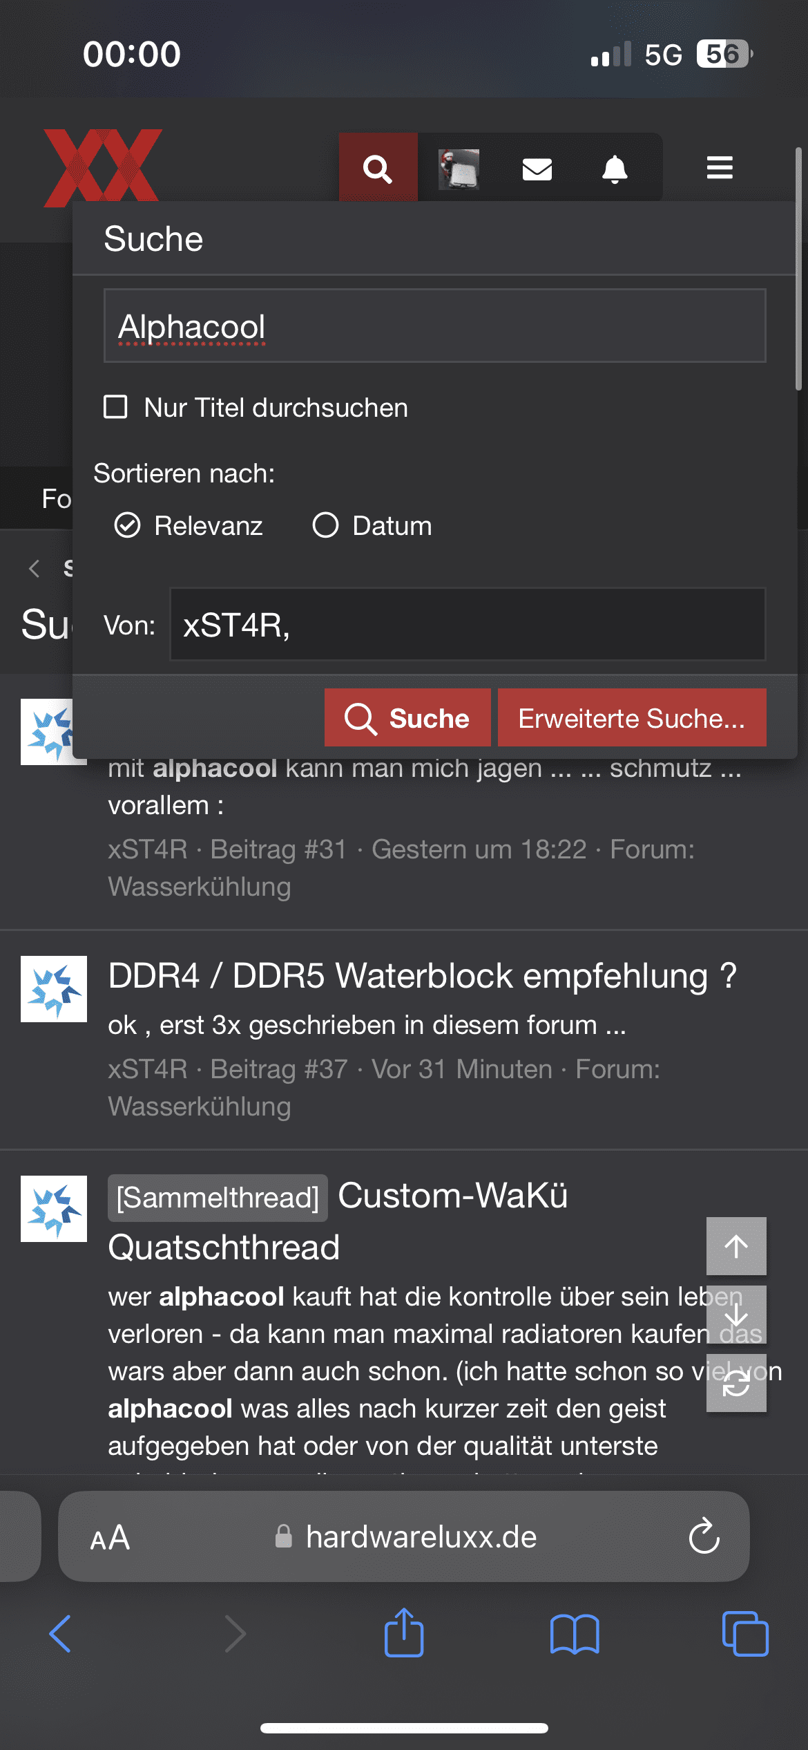Image resolution: width=808 pixels, height=1750 pixels.
Task: Open the envelope messages icon
Action: [537, 169]
